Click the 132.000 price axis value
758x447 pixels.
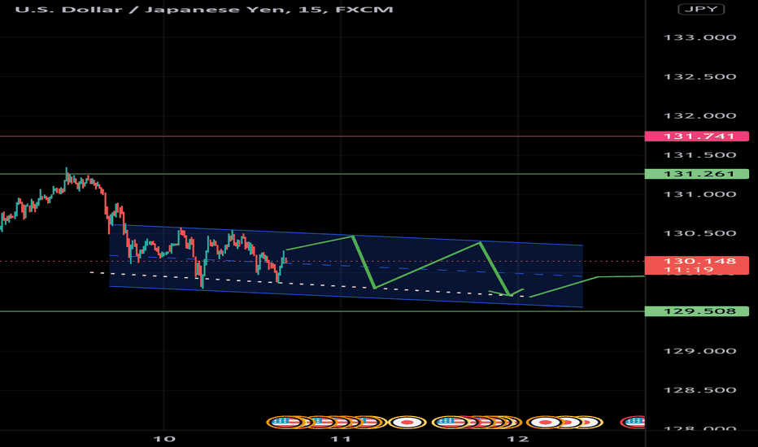[x=699, y=116]
